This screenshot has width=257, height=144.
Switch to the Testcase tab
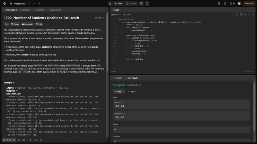pos(117,78)
